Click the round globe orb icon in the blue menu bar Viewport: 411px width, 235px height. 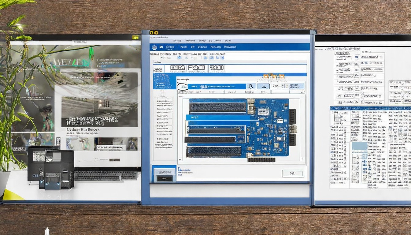pos(154,47)
